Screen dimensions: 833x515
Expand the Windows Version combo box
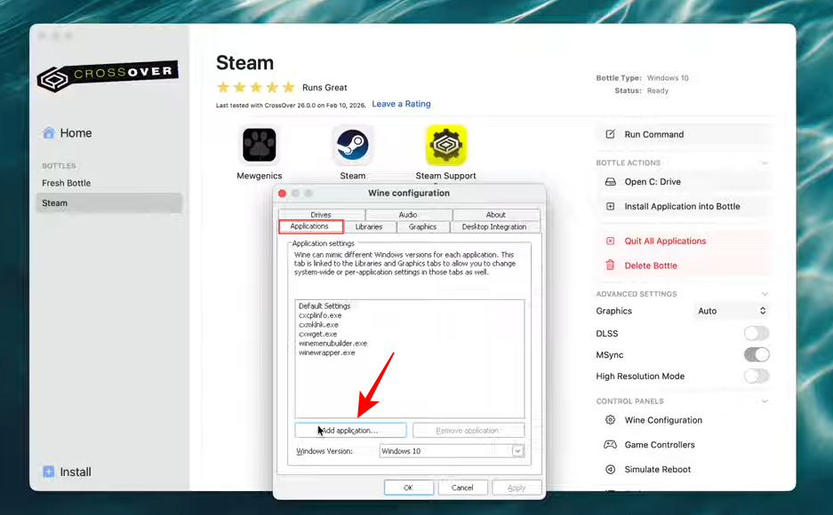pyautogui.click(x=517, y=451)
